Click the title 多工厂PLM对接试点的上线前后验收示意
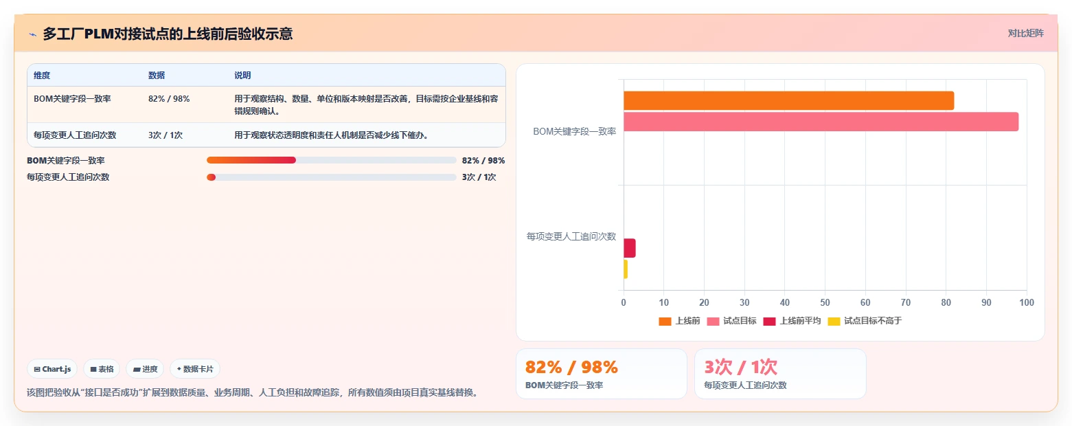Screen dimensions: 1072x426 [168, 34]
